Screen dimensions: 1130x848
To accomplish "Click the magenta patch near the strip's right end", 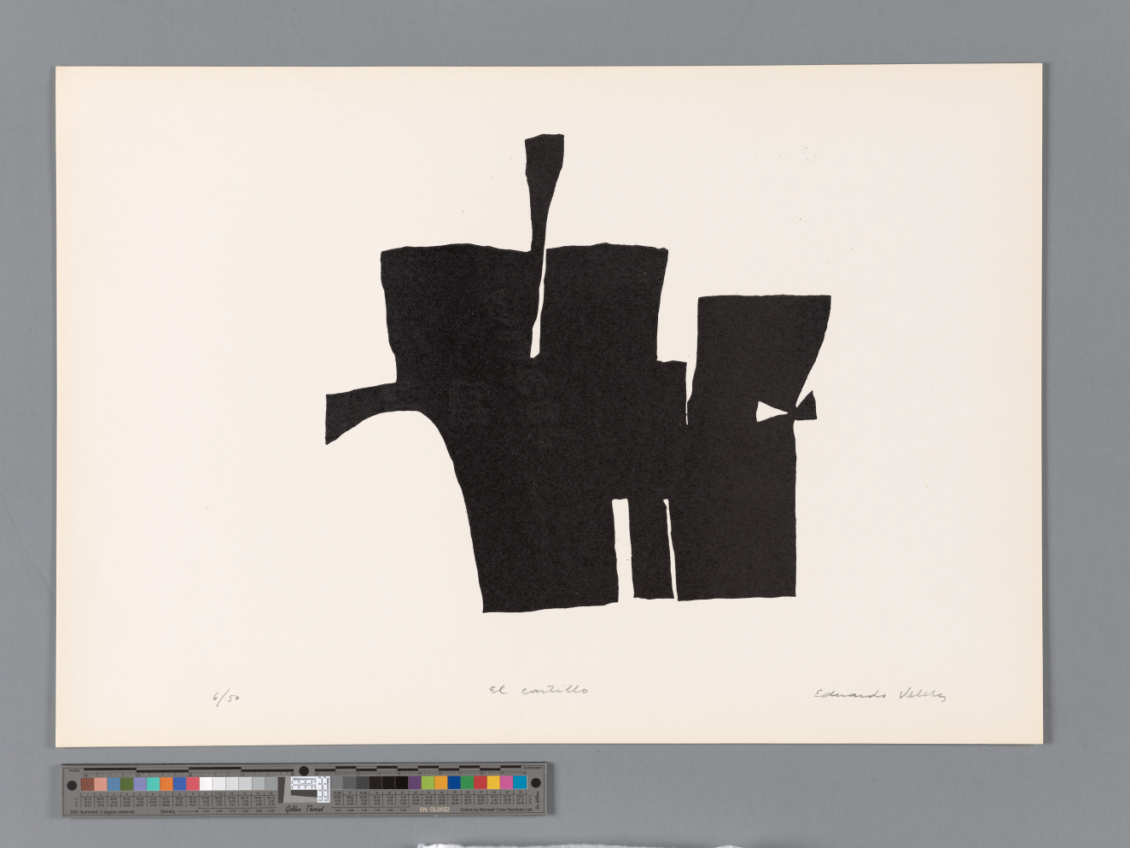I will (x=506, y=782).
